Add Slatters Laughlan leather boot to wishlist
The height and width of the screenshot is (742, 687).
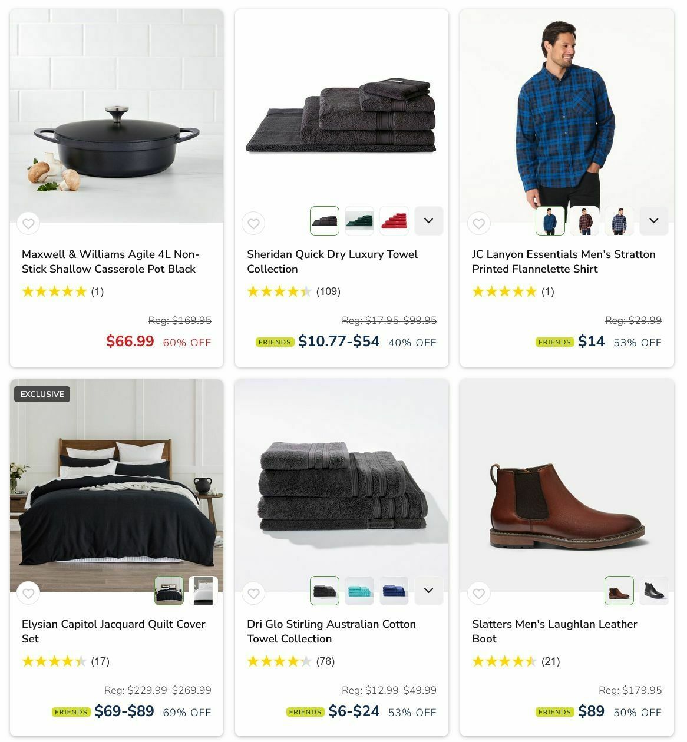coord(478,594)
